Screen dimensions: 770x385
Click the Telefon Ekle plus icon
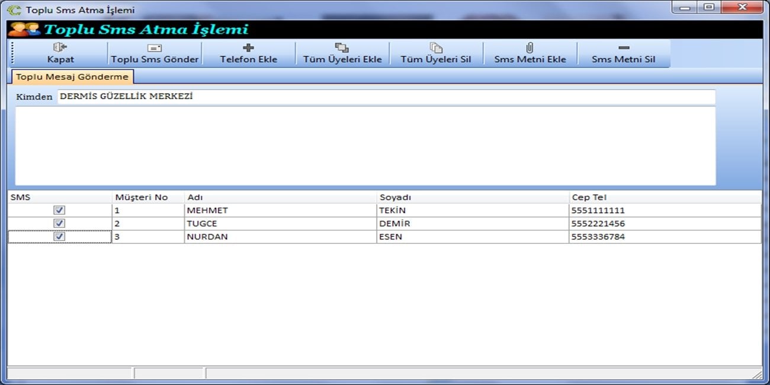tap(248, 47)
